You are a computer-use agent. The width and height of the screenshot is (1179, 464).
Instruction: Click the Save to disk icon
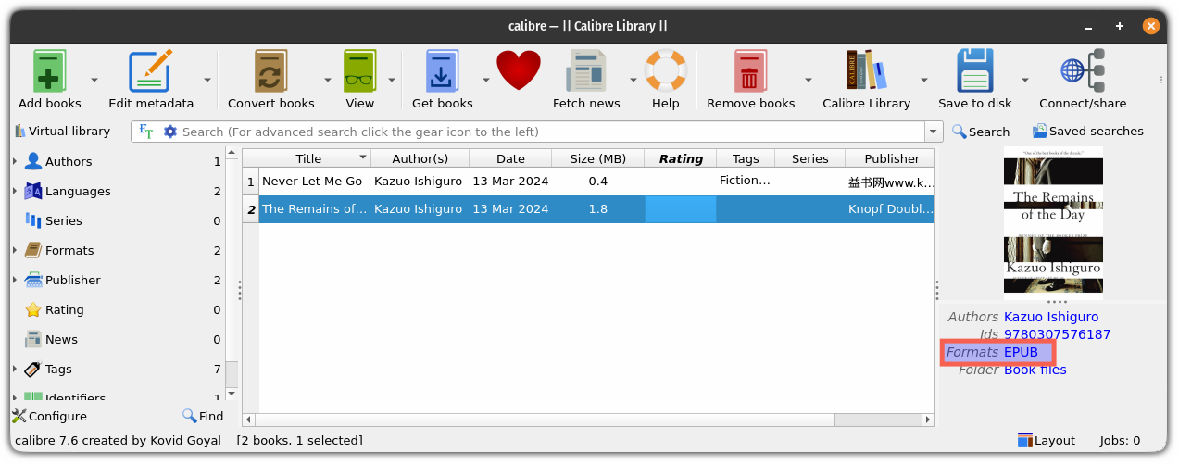point(974,72)
